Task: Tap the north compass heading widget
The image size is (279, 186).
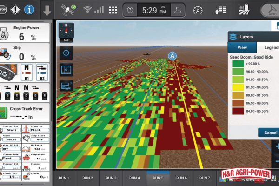Action: coord(66,33)
